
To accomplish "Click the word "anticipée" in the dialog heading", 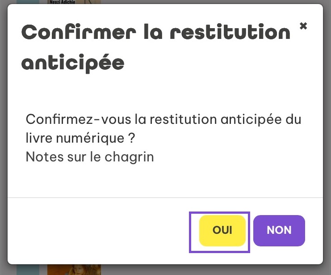I will click(x=73, y=63).
